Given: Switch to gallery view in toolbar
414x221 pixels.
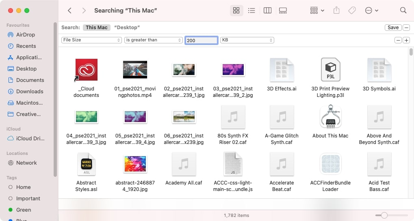Looking at the screenshot, I should pos(283,11).
